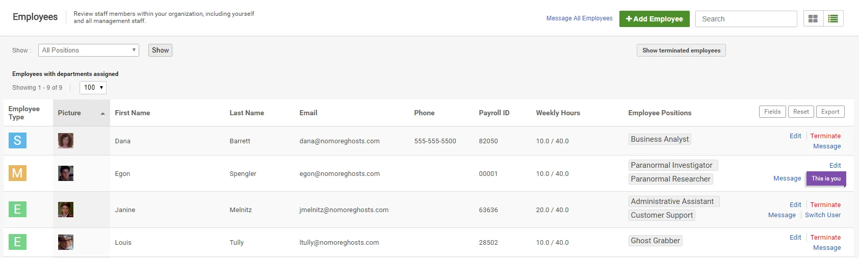This screenshot has height=258, width=859.
Task: Click the Paranormal Researcher position tag
Action: point(670,179)
